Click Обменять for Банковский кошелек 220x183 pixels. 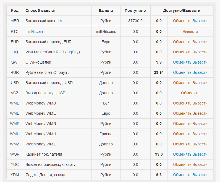point(182,21)
